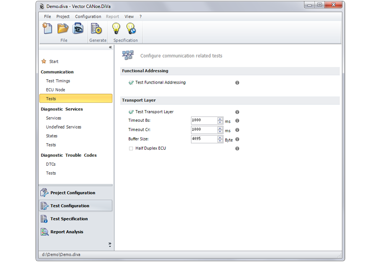This screenshot has width=382, height=262.
Task: Collapse the navigation pane with double-chevron
Action: (110, 47)
